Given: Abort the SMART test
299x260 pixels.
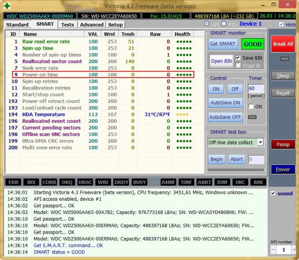Looking at the screenshot, I should (237, 159).
